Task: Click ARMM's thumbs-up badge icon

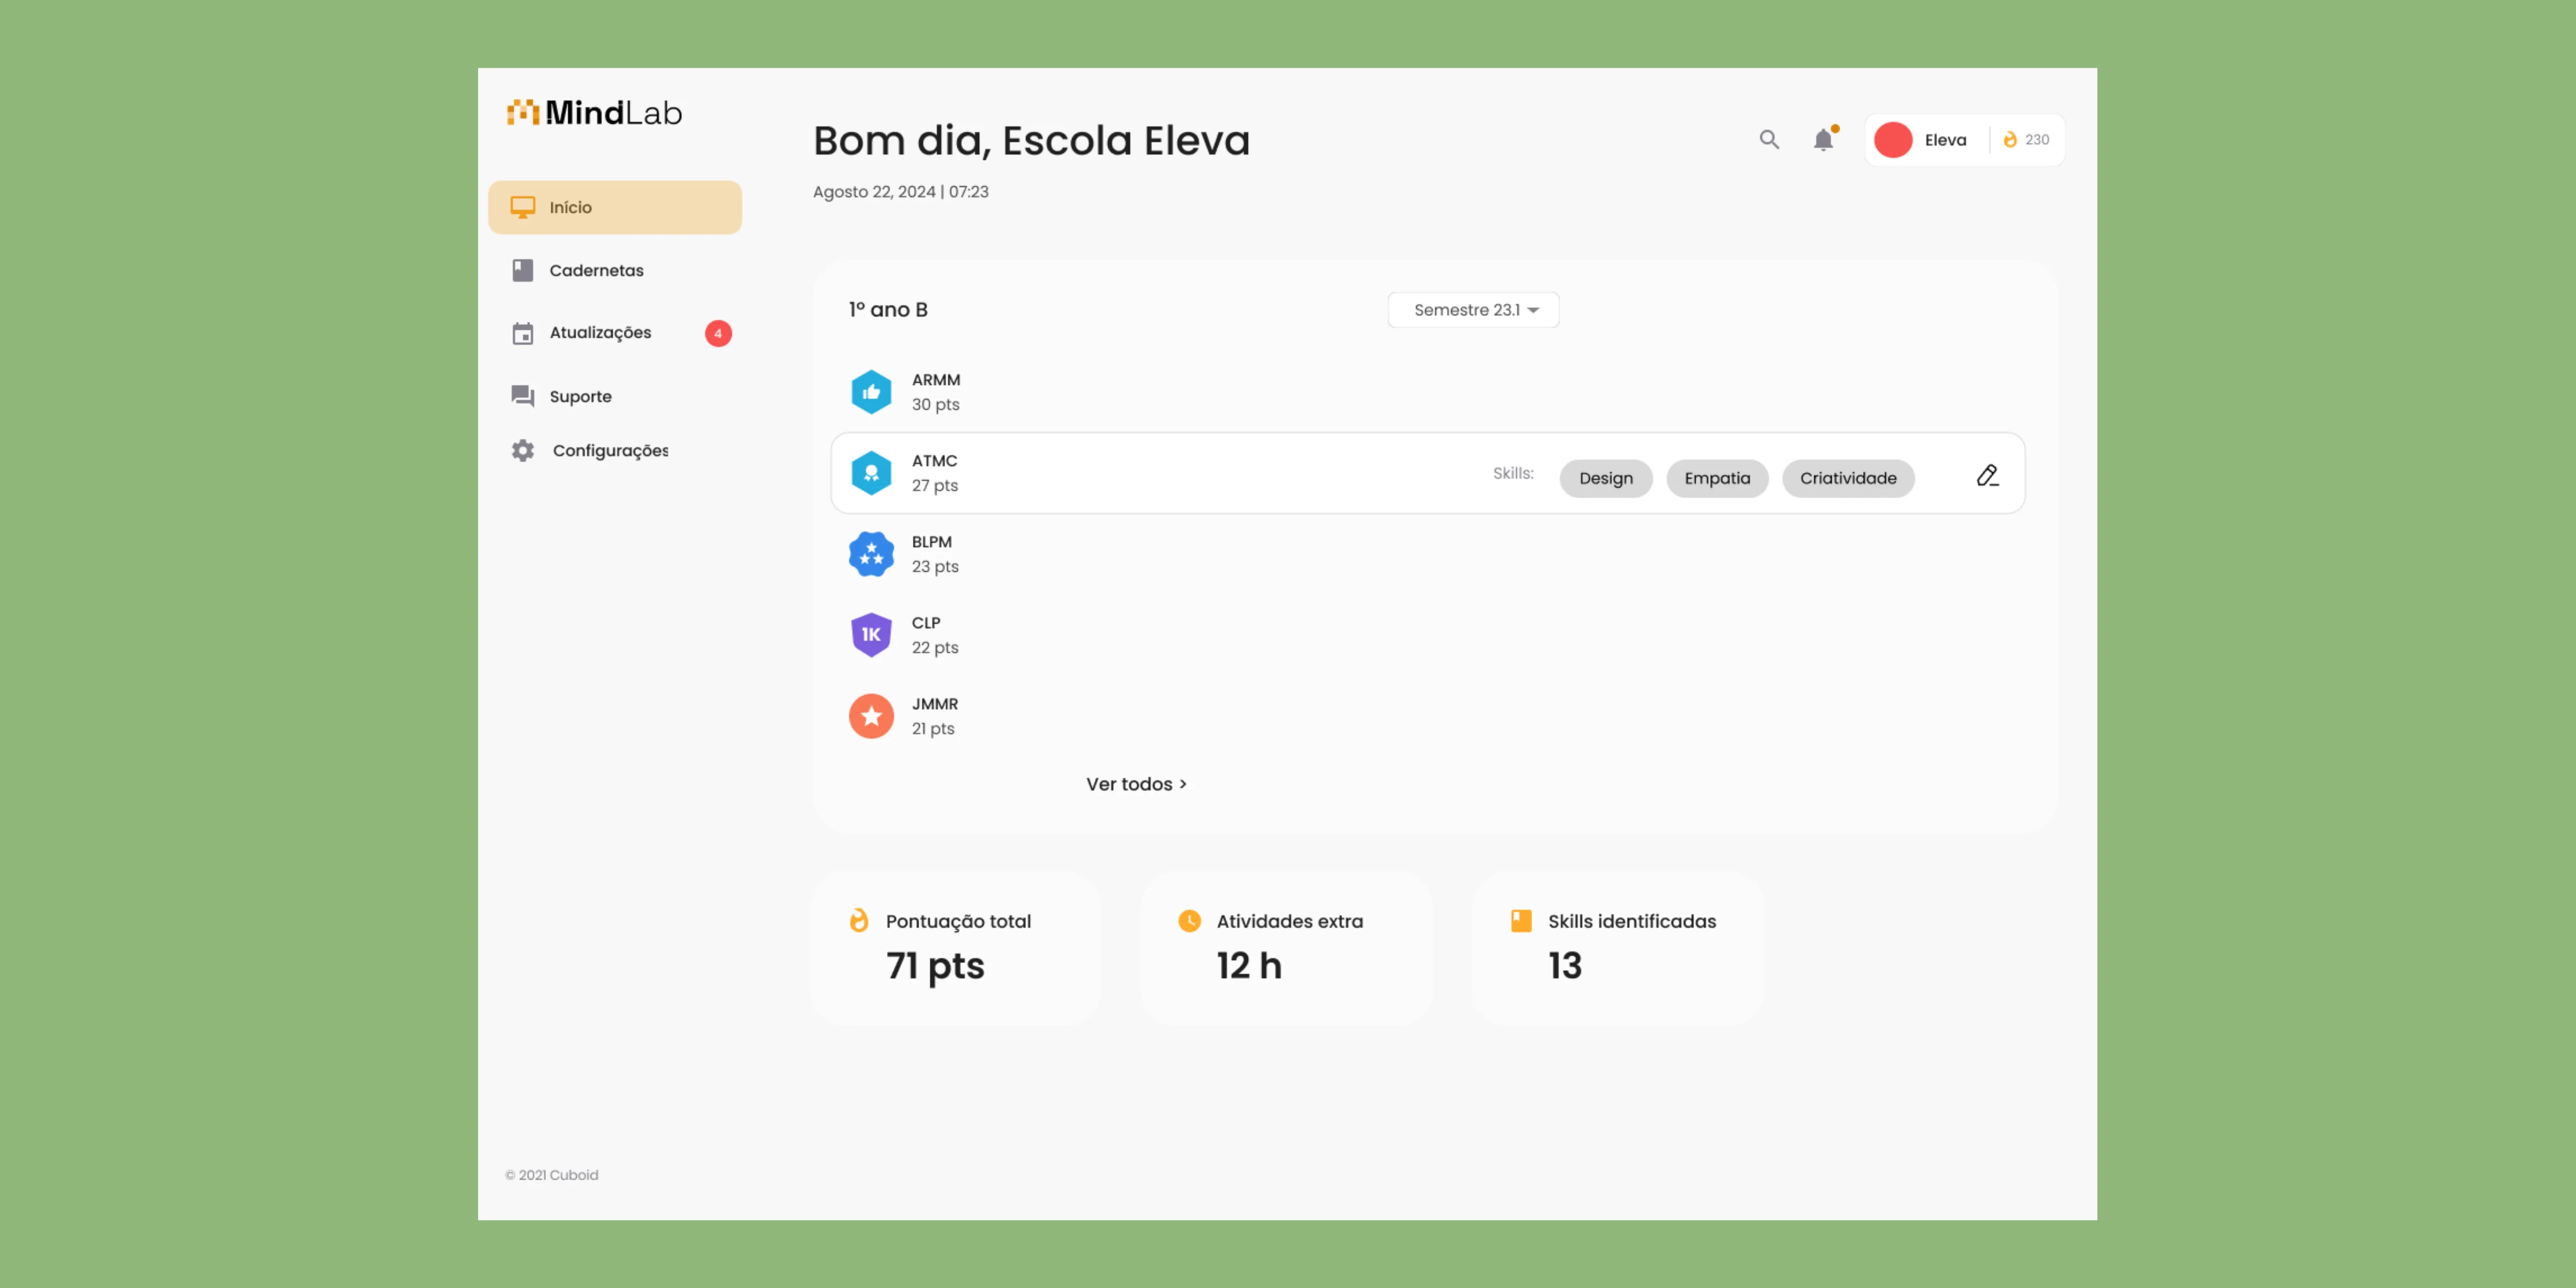Action: coord(871,392)
